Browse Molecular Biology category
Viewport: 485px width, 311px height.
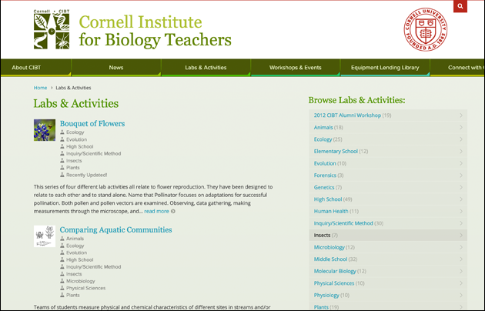(x=388, y=271)
